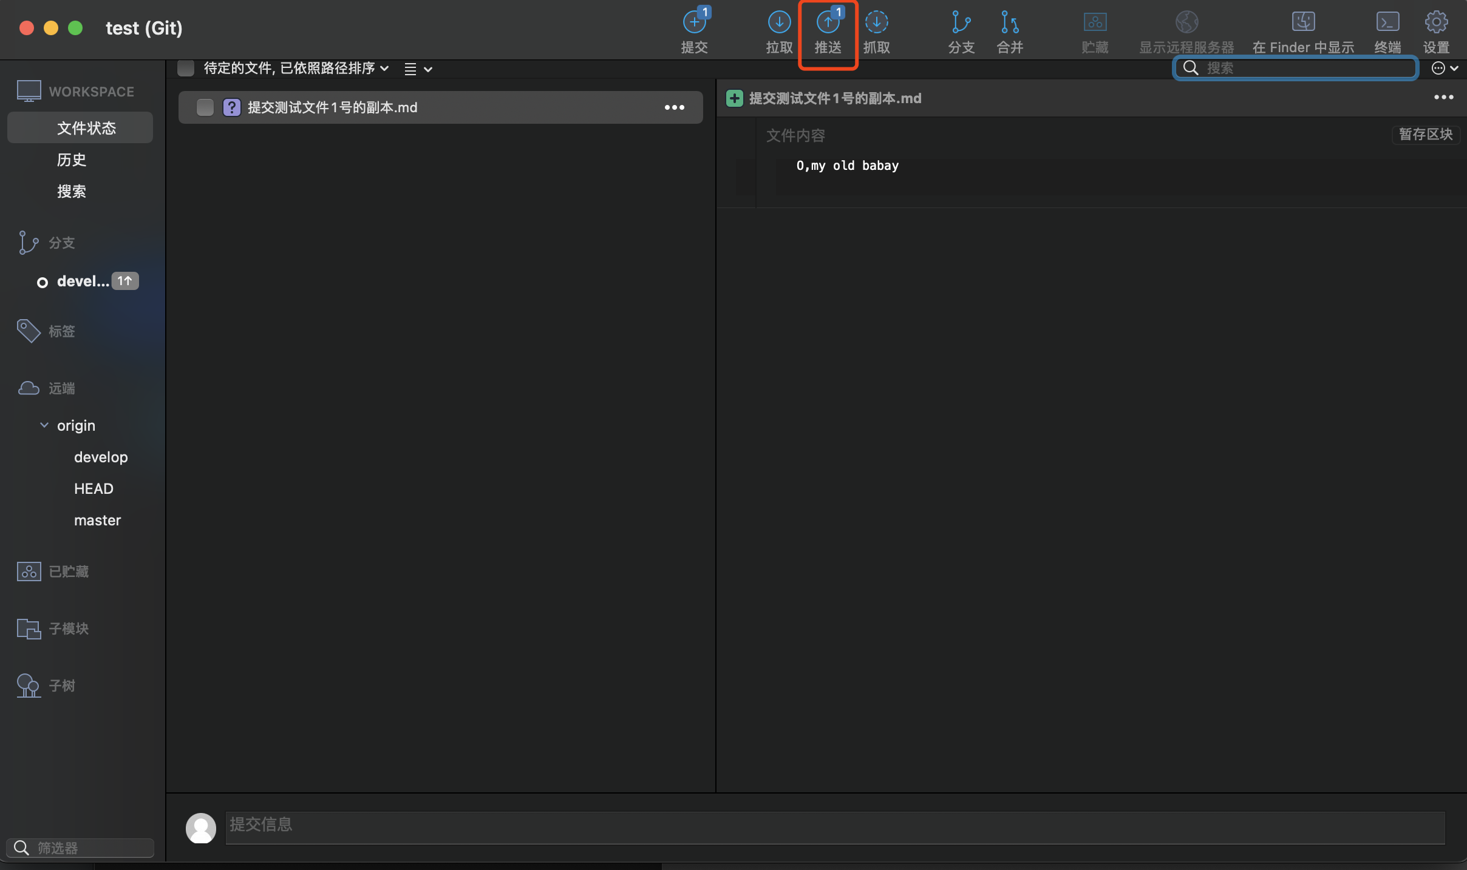Click the green zoom window button

pyautogui.click(x=75, y=28)
